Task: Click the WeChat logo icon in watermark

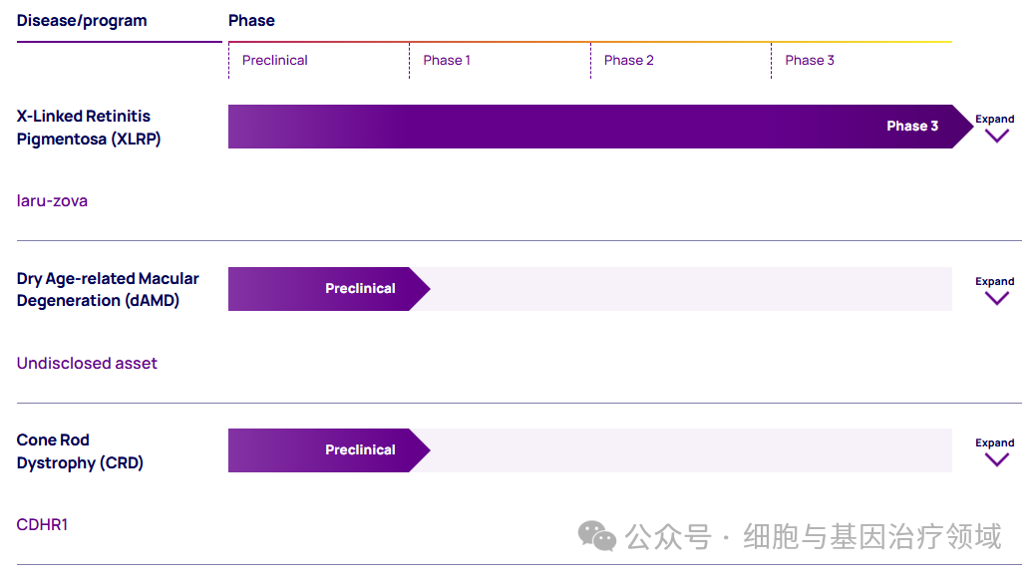Action: click(597, 536)
